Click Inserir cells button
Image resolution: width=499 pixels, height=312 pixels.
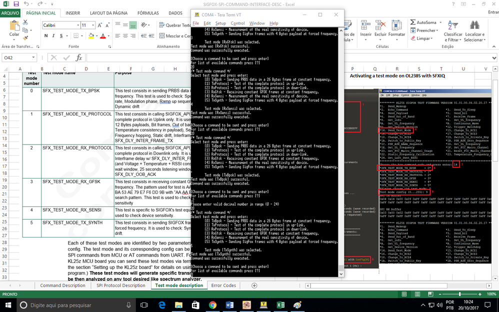(x=365, y=30)
